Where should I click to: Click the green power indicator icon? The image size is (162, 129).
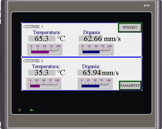click(19, 110)
